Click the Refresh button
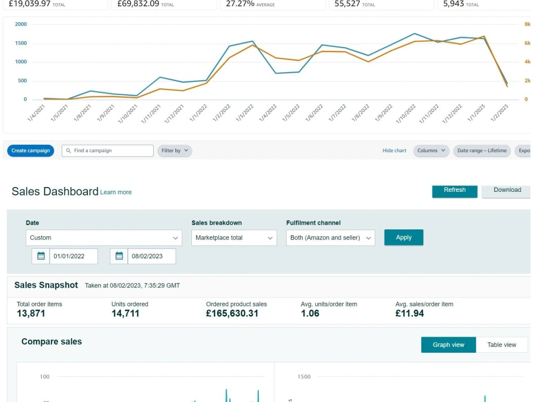 (455, 191)
